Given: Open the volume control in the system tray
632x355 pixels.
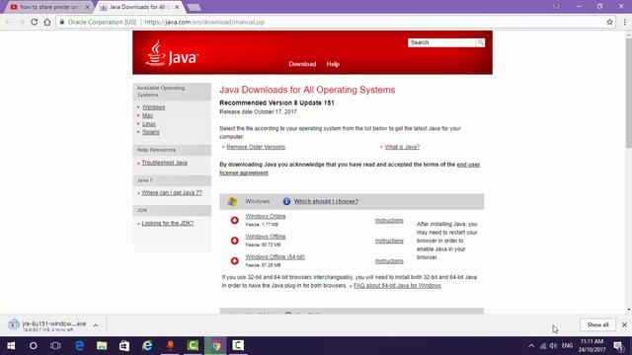Looking at the screenshot, I should 553,346.
